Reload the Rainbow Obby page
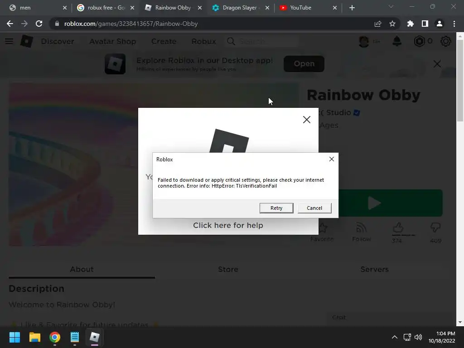This screenshot has height=348, width=464. click(39, 24)
